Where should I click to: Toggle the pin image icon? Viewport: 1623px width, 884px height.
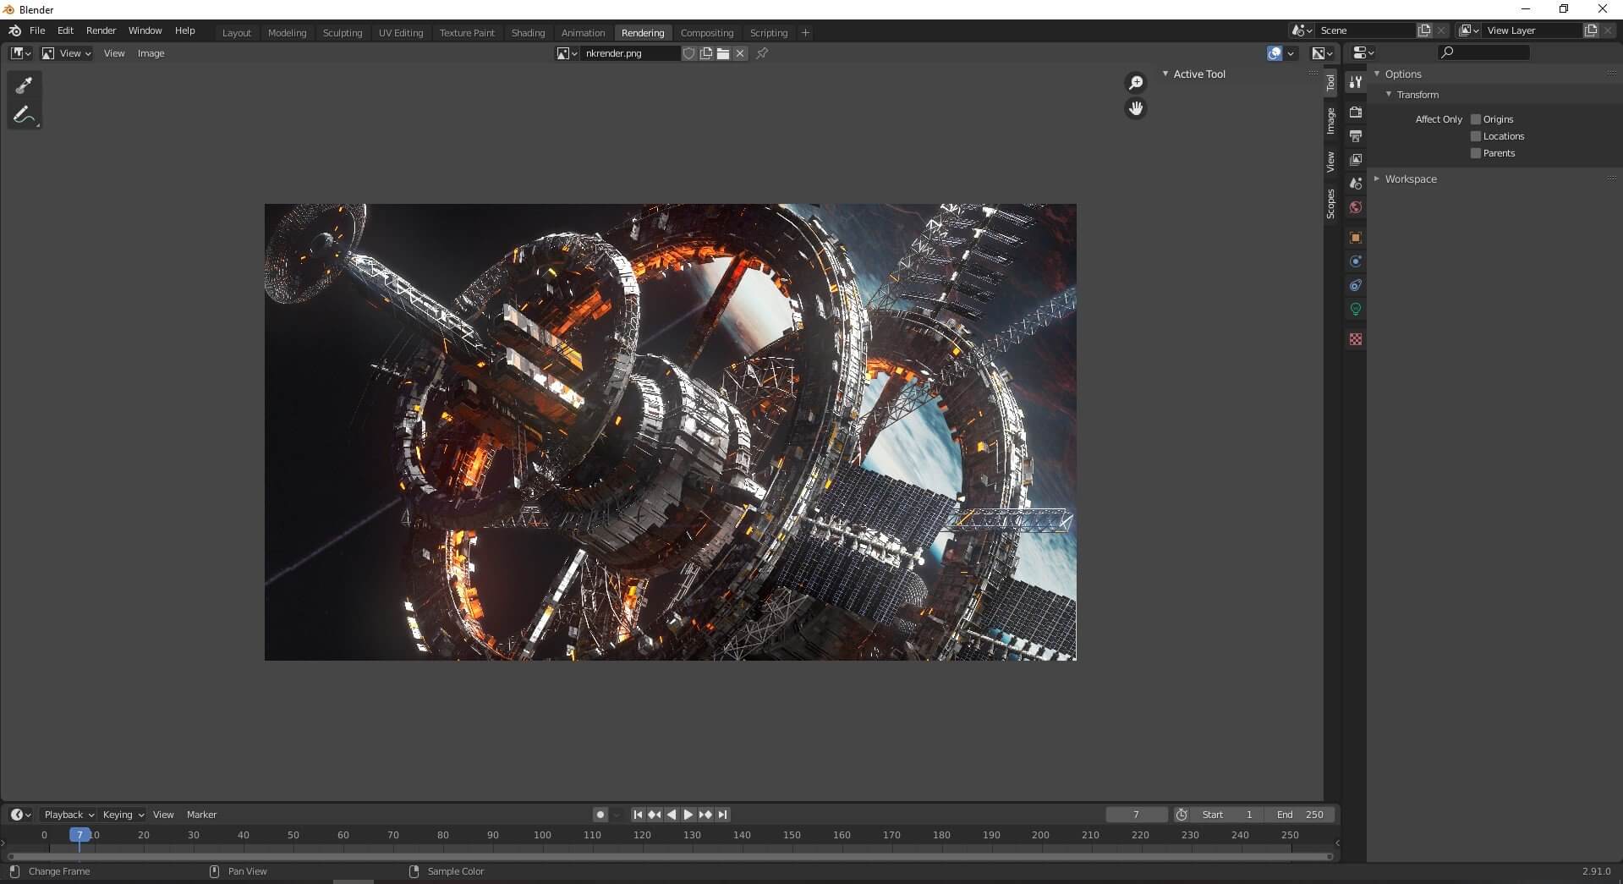click(x=762, y=53)
